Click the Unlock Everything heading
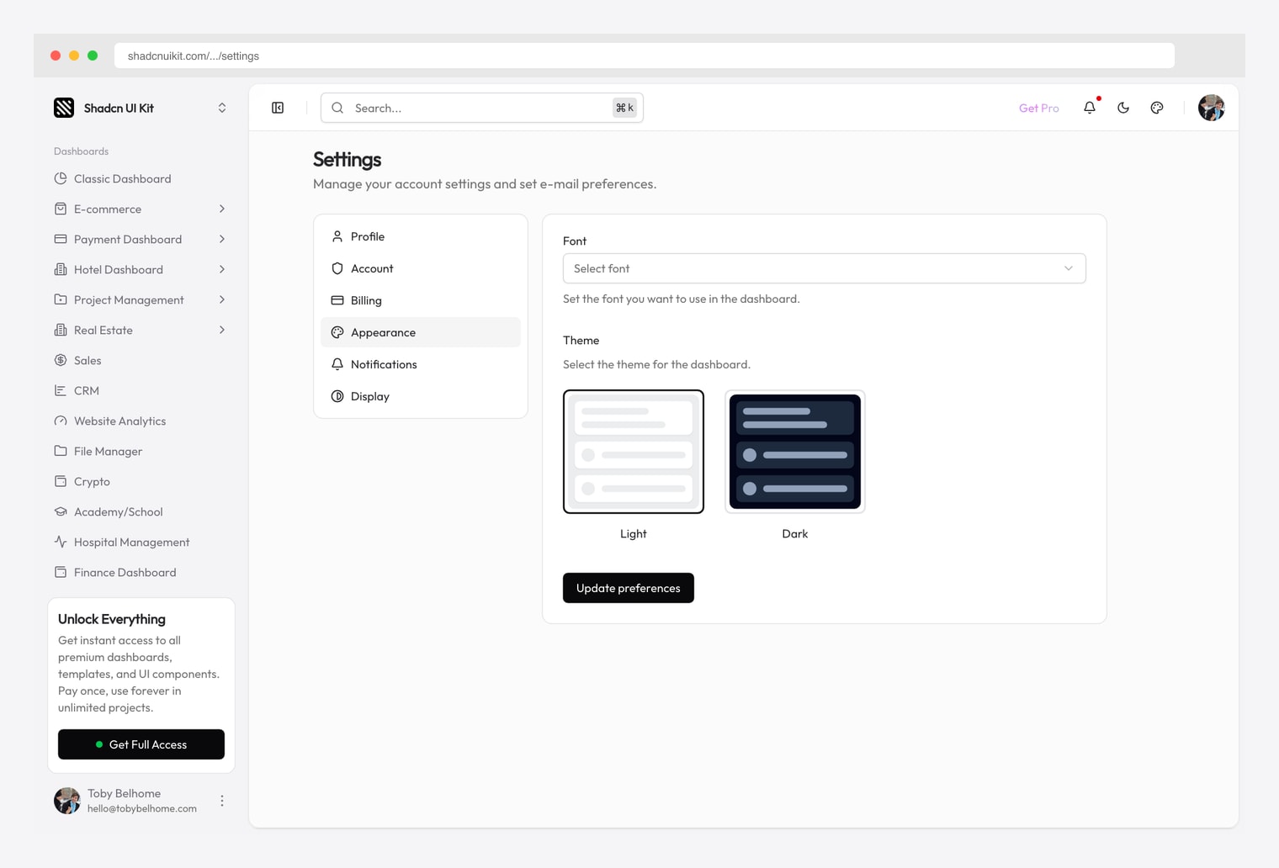Image resolution: width=1279 pixels, height=868 pixels. coord(112,619)
